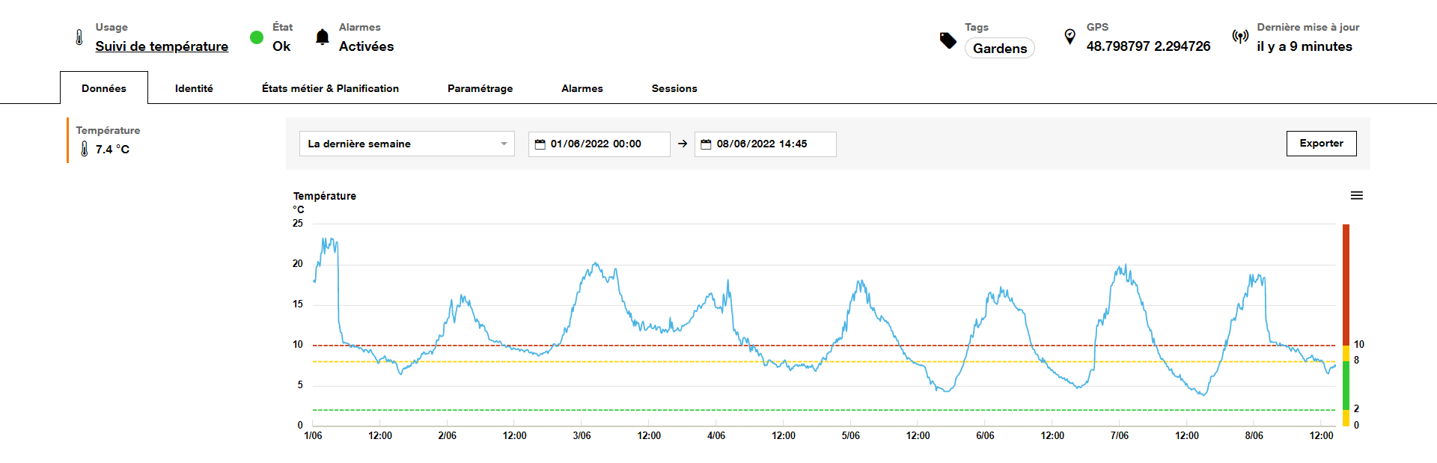Open the États métier & Planification tab

pos(330,88)
